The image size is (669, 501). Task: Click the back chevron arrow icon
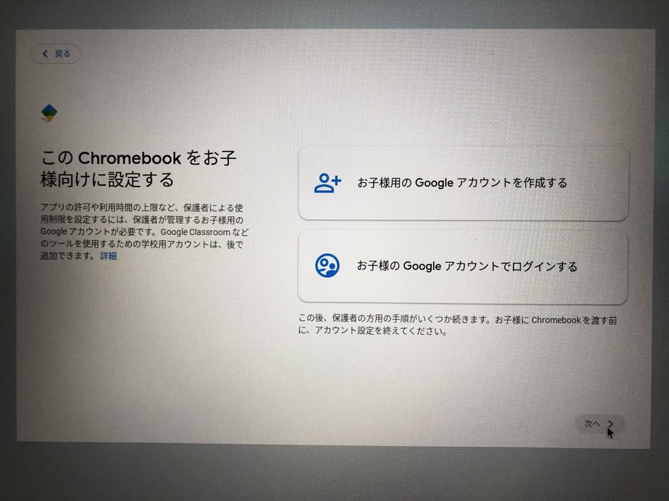coord(45,53)
